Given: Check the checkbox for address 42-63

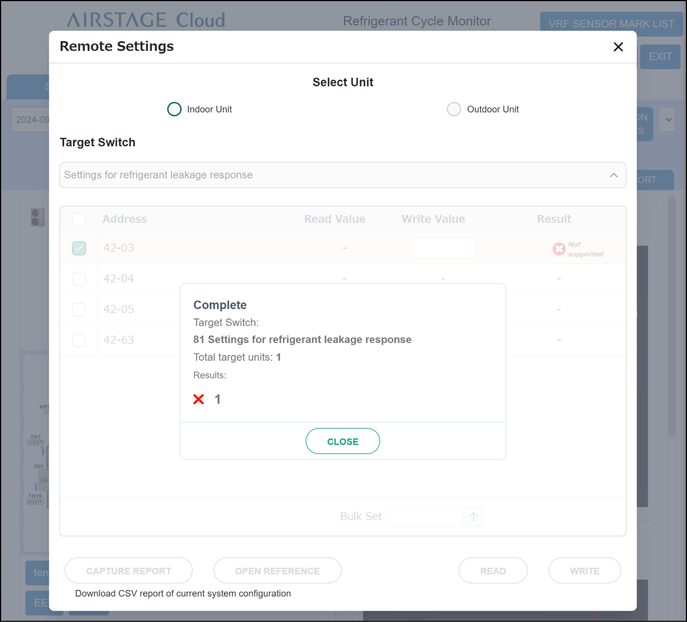Looking at the screenshot, I should (79, 340).
